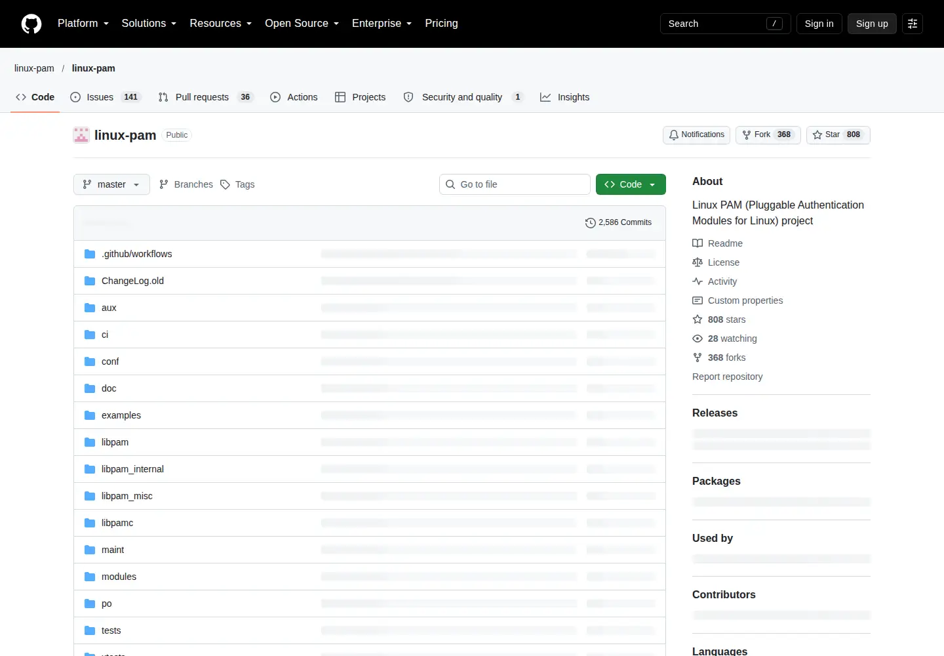View the License information
This screenshot has width=944, height=656.
pos(716,262)
